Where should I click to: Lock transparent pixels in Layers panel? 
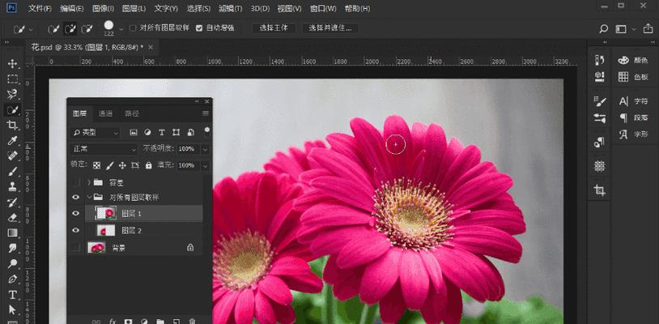97,165
